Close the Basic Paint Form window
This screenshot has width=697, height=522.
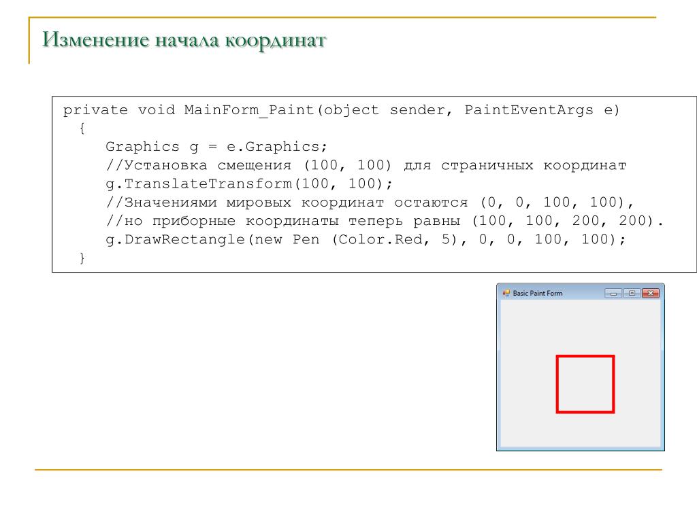[x=651, y=294]
